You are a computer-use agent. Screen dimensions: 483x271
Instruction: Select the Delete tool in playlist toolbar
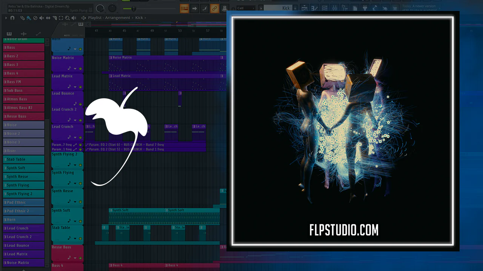click(x=35, y=18)
